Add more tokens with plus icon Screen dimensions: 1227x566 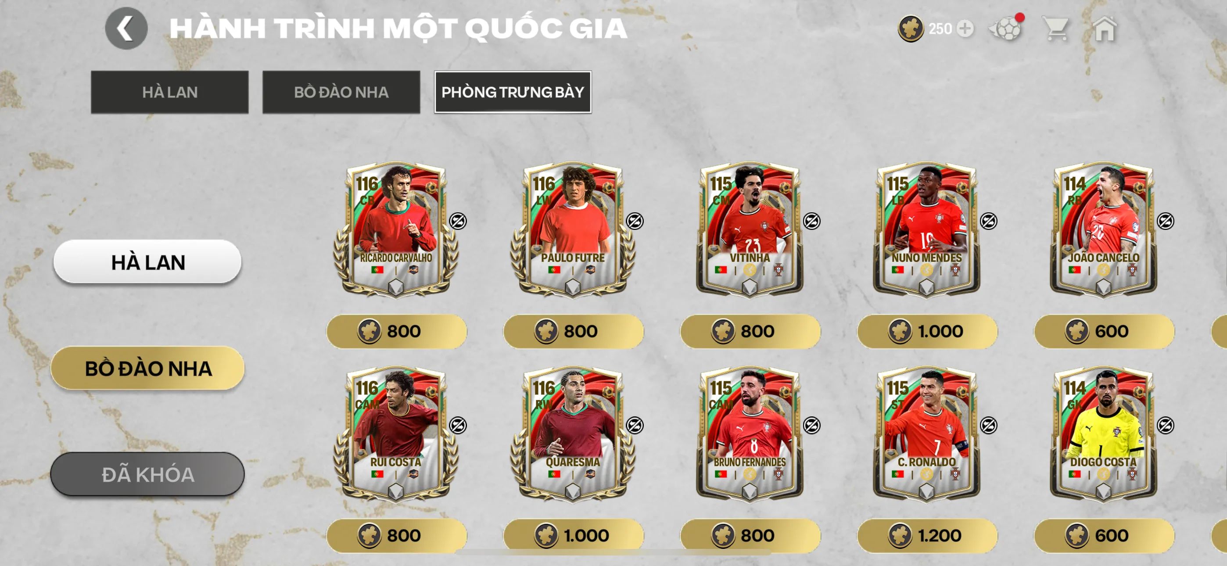[965, 29]
